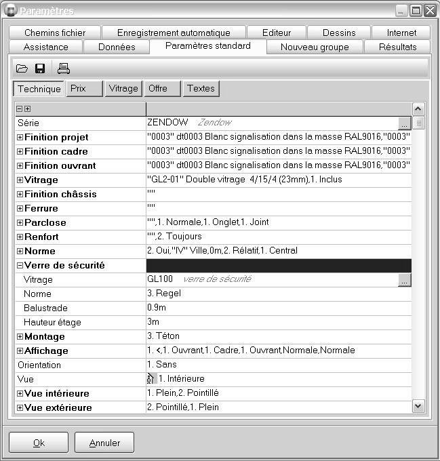The width and height of the screenshot is (440, 461).
Task: Click the Annuler button
Action: (104, 443)
